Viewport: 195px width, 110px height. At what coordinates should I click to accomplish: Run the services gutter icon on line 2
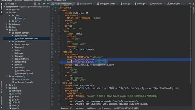(x=55, y=8)
